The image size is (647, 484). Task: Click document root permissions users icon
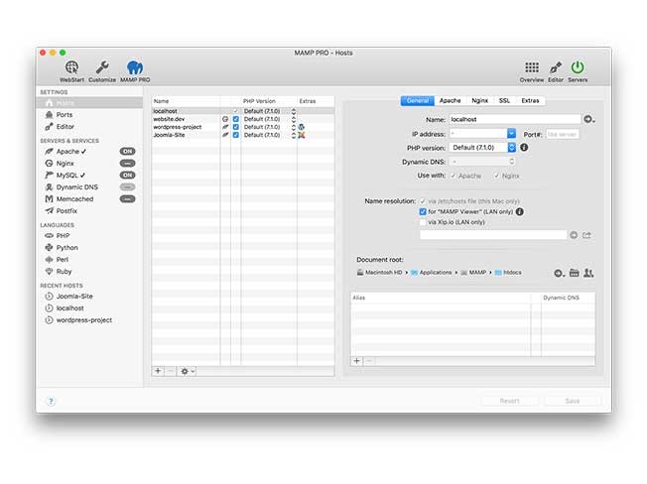point(588,273)
